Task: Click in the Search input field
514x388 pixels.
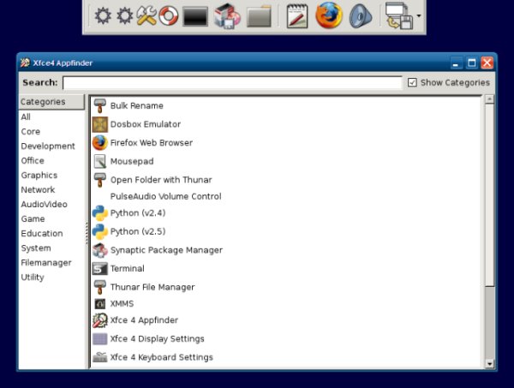Action: point(232,82)
